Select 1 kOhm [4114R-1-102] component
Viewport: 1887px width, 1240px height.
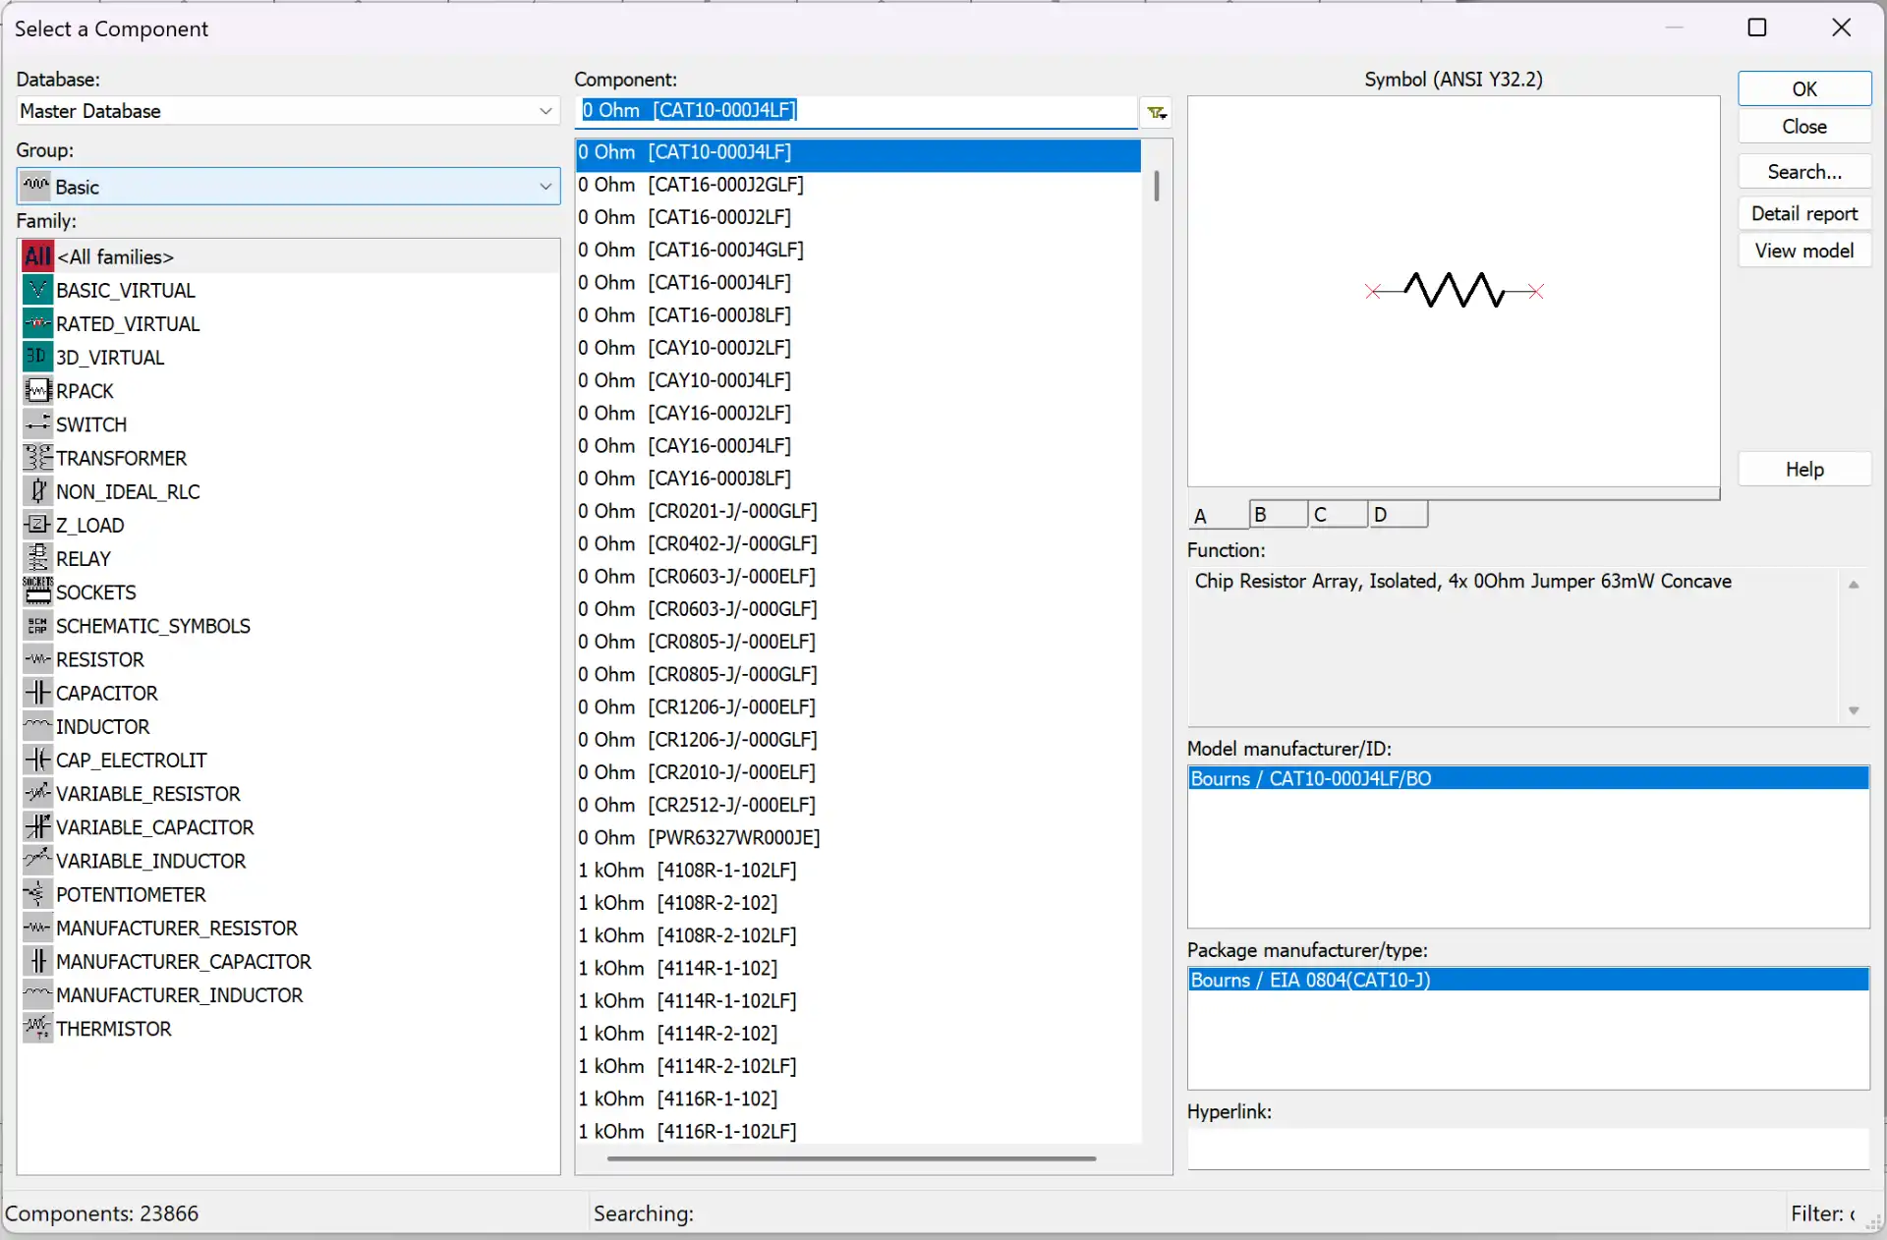click(x=678, y=968)
